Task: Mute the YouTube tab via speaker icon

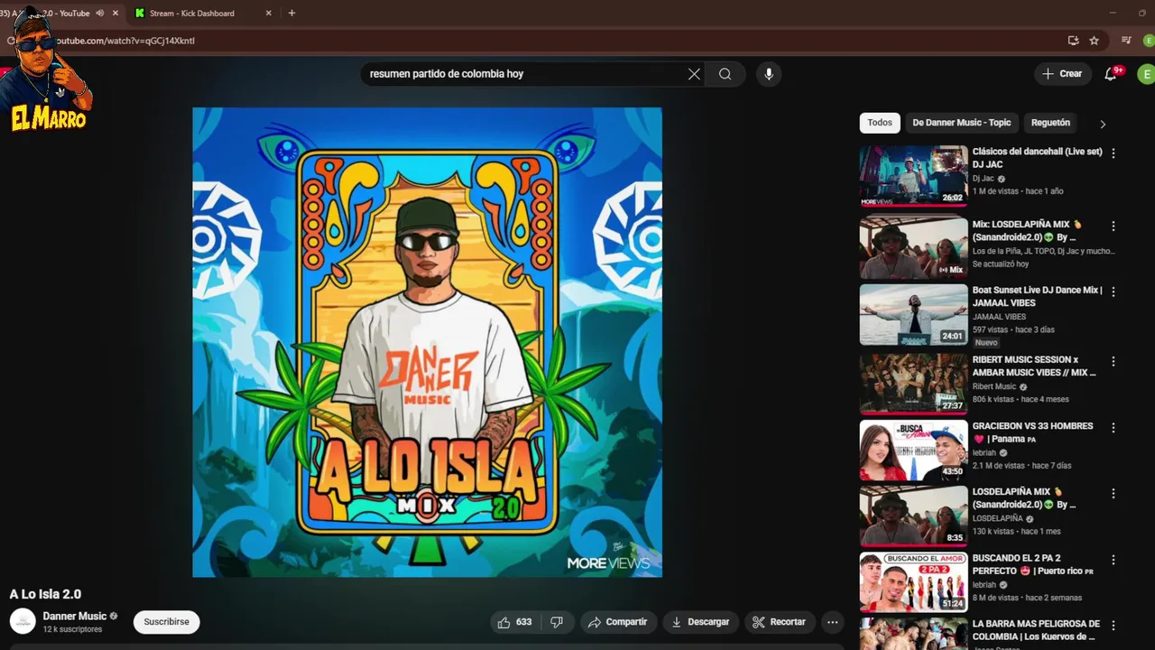Action: pyautogui.click(x=100, y=14)
